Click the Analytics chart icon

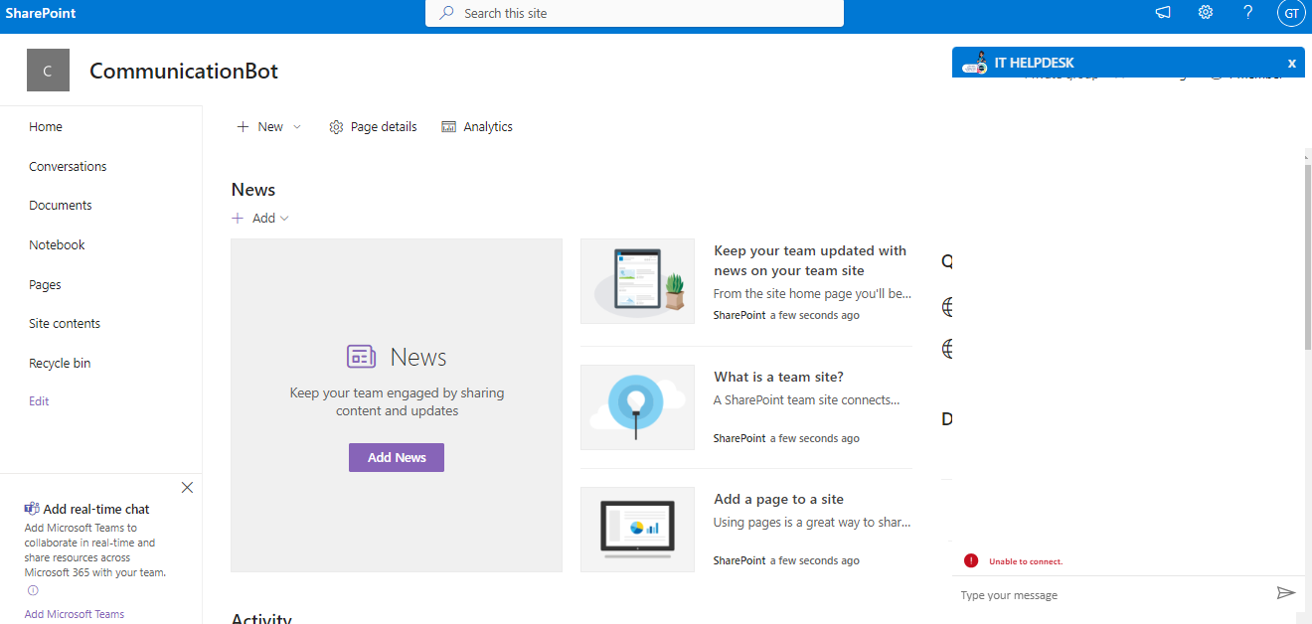coord(449,127)
